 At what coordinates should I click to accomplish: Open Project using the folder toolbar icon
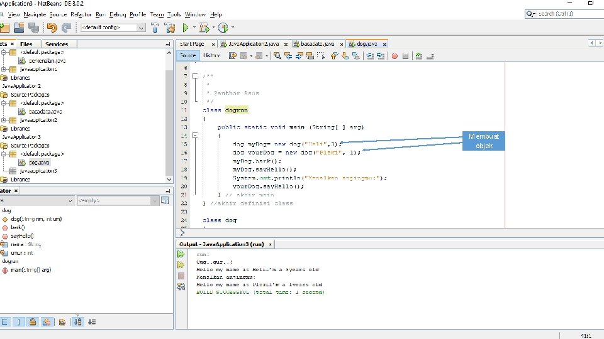click(19, 27)
